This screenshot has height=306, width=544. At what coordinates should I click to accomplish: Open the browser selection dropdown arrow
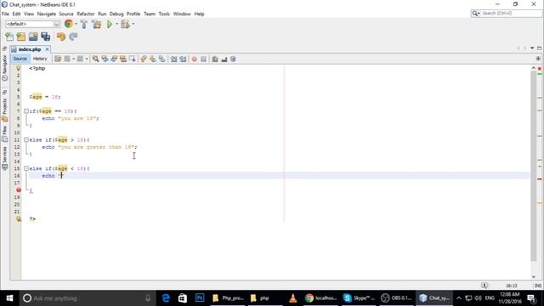(76, 24)
